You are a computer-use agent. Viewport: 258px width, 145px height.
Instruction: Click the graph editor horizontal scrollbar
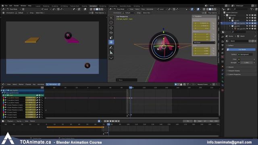132,118
